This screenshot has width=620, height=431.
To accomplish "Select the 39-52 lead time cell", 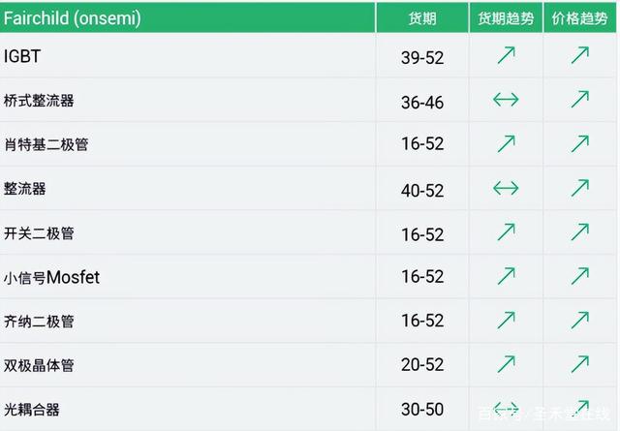I will (422, 58).
